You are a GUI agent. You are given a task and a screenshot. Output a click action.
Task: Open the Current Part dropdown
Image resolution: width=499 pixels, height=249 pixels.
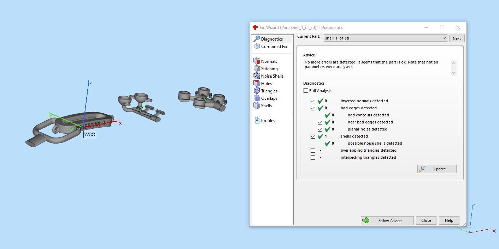385,38
